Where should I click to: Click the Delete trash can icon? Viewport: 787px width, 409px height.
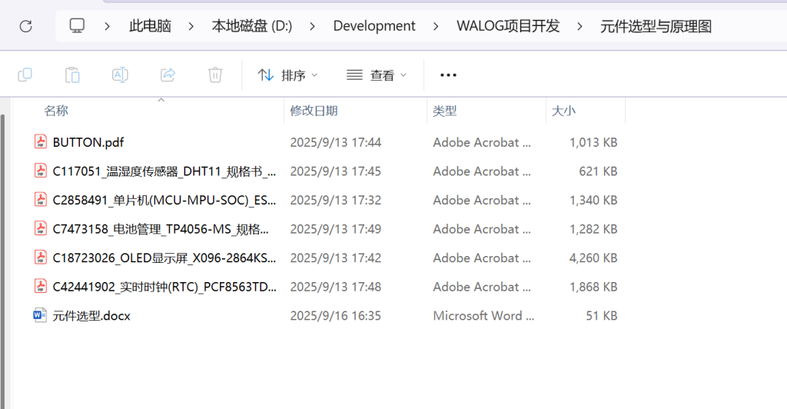(x=215, y=75)
